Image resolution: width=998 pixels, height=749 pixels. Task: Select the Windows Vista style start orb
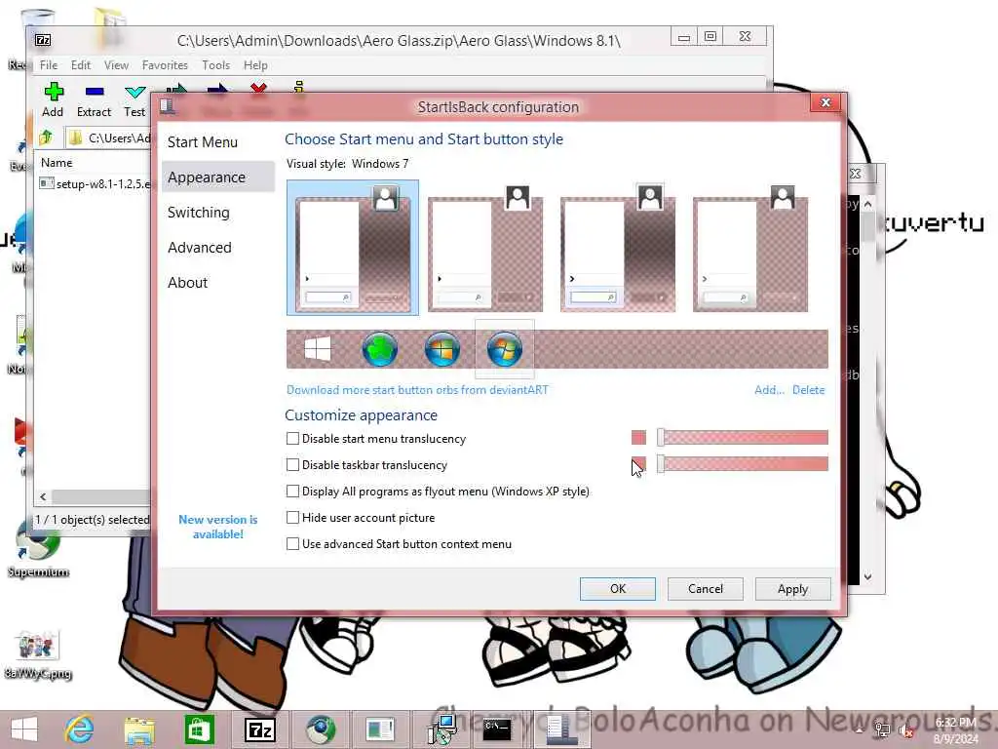pyautogui.click(x=442, y=349)
